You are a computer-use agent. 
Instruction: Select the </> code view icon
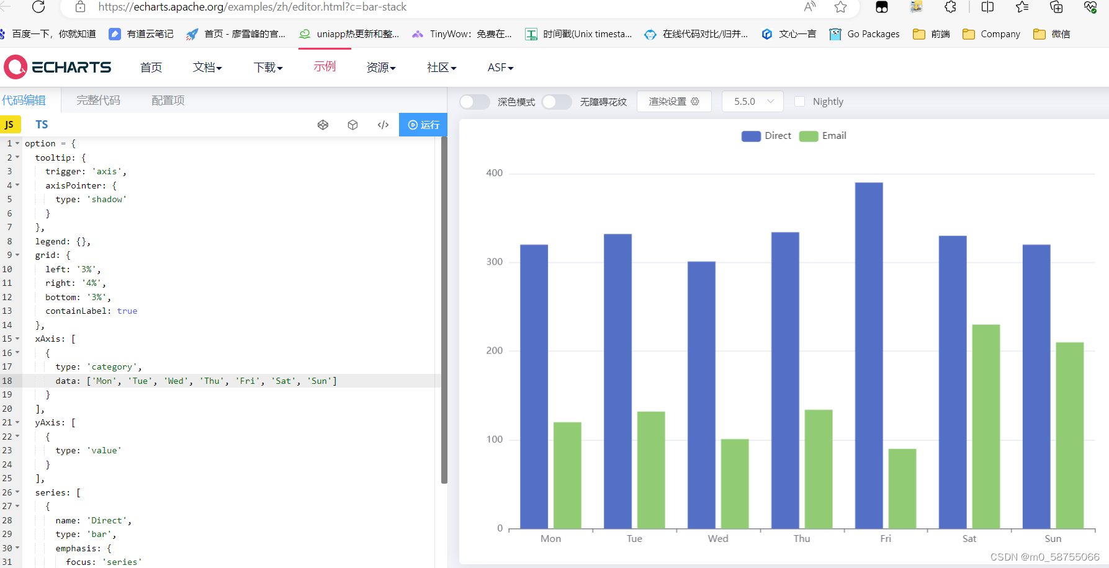click(x=383, y=125)
